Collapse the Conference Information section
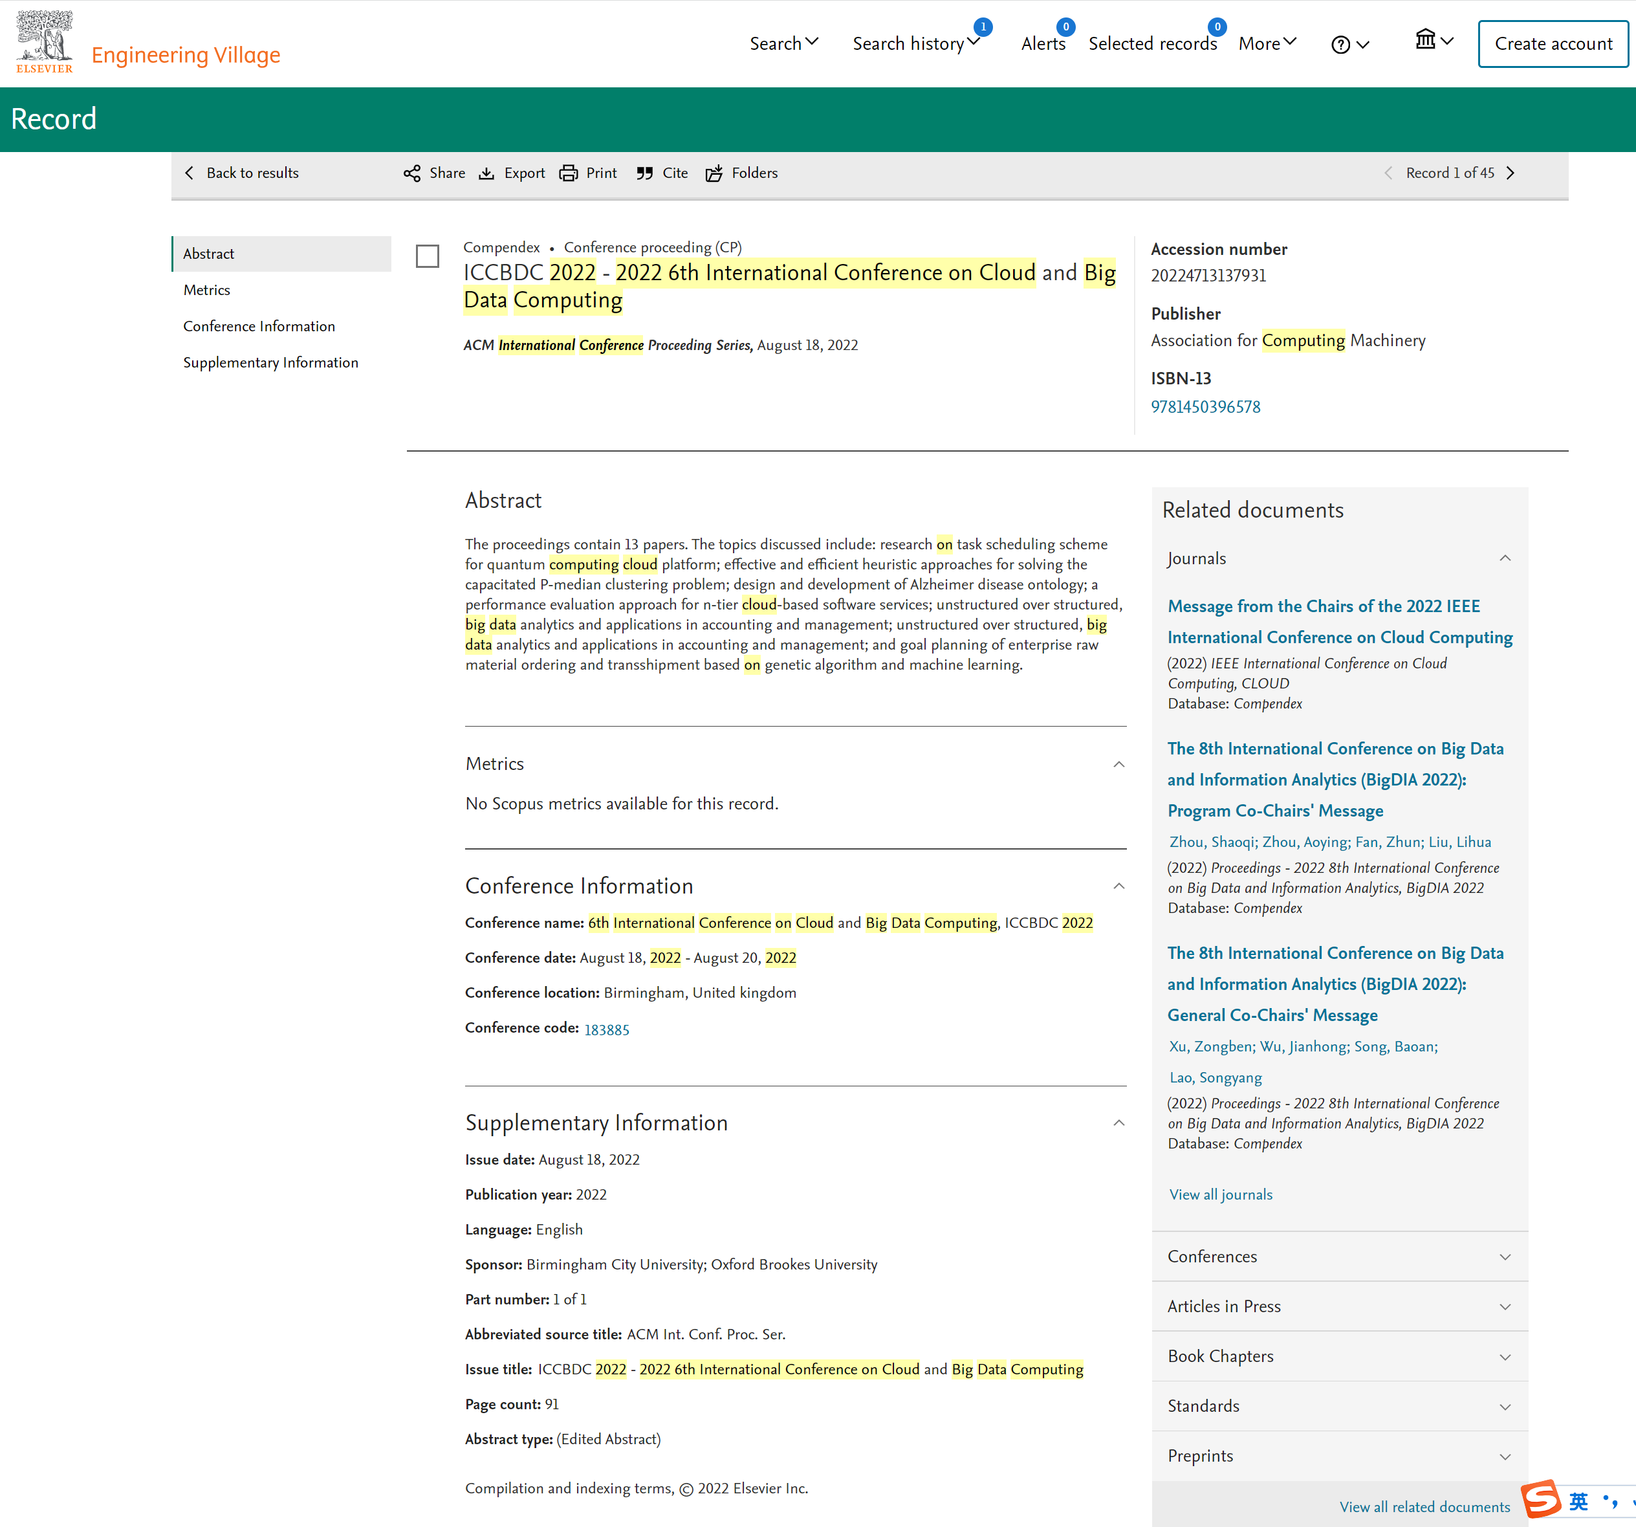The image size is (1636, 1527). [x=1118, y=886]
